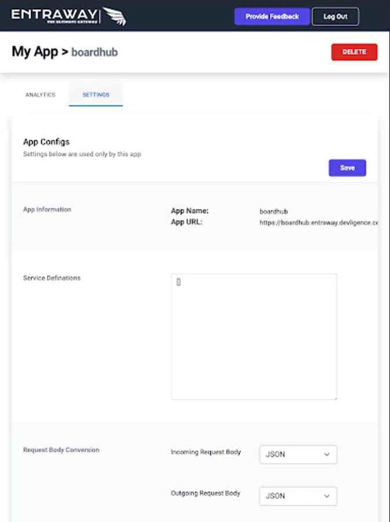Expand the Outgoing Request Body dropdown
The image size is (390, 522).
pos(298,496)
